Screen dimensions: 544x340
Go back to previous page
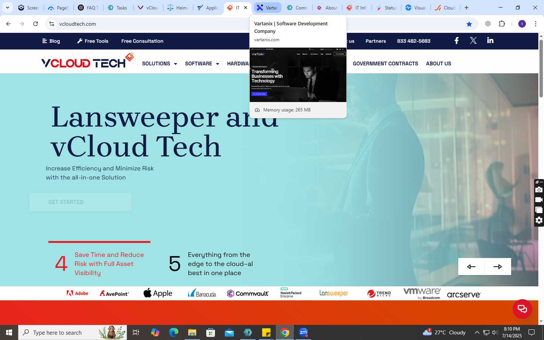(x=8, y=24)
